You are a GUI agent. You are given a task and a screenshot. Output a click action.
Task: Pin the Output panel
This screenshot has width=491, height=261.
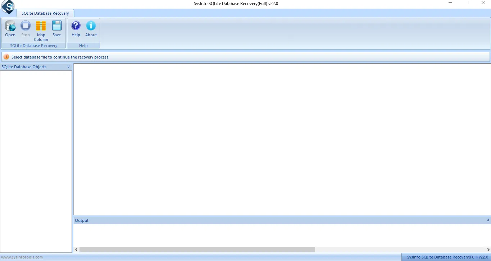point(488,220)
